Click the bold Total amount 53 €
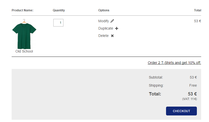 tap(192, 94)
